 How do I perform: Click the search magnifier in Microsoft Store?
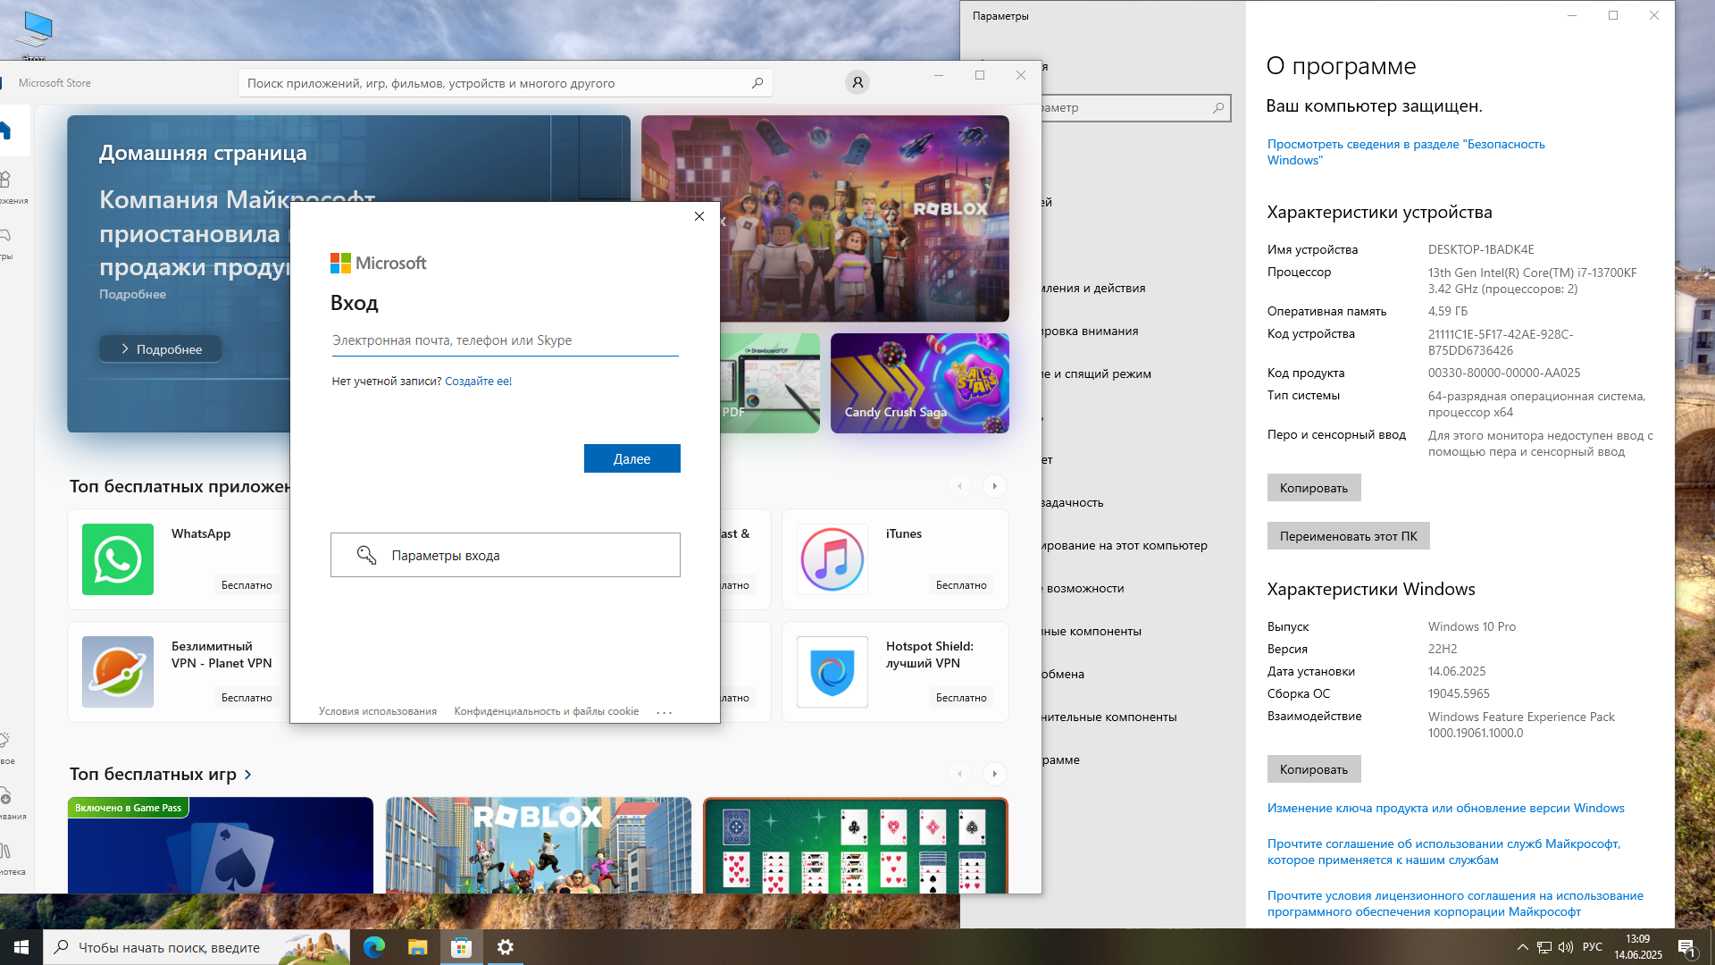pyautogui.click(x=757, y=83)
